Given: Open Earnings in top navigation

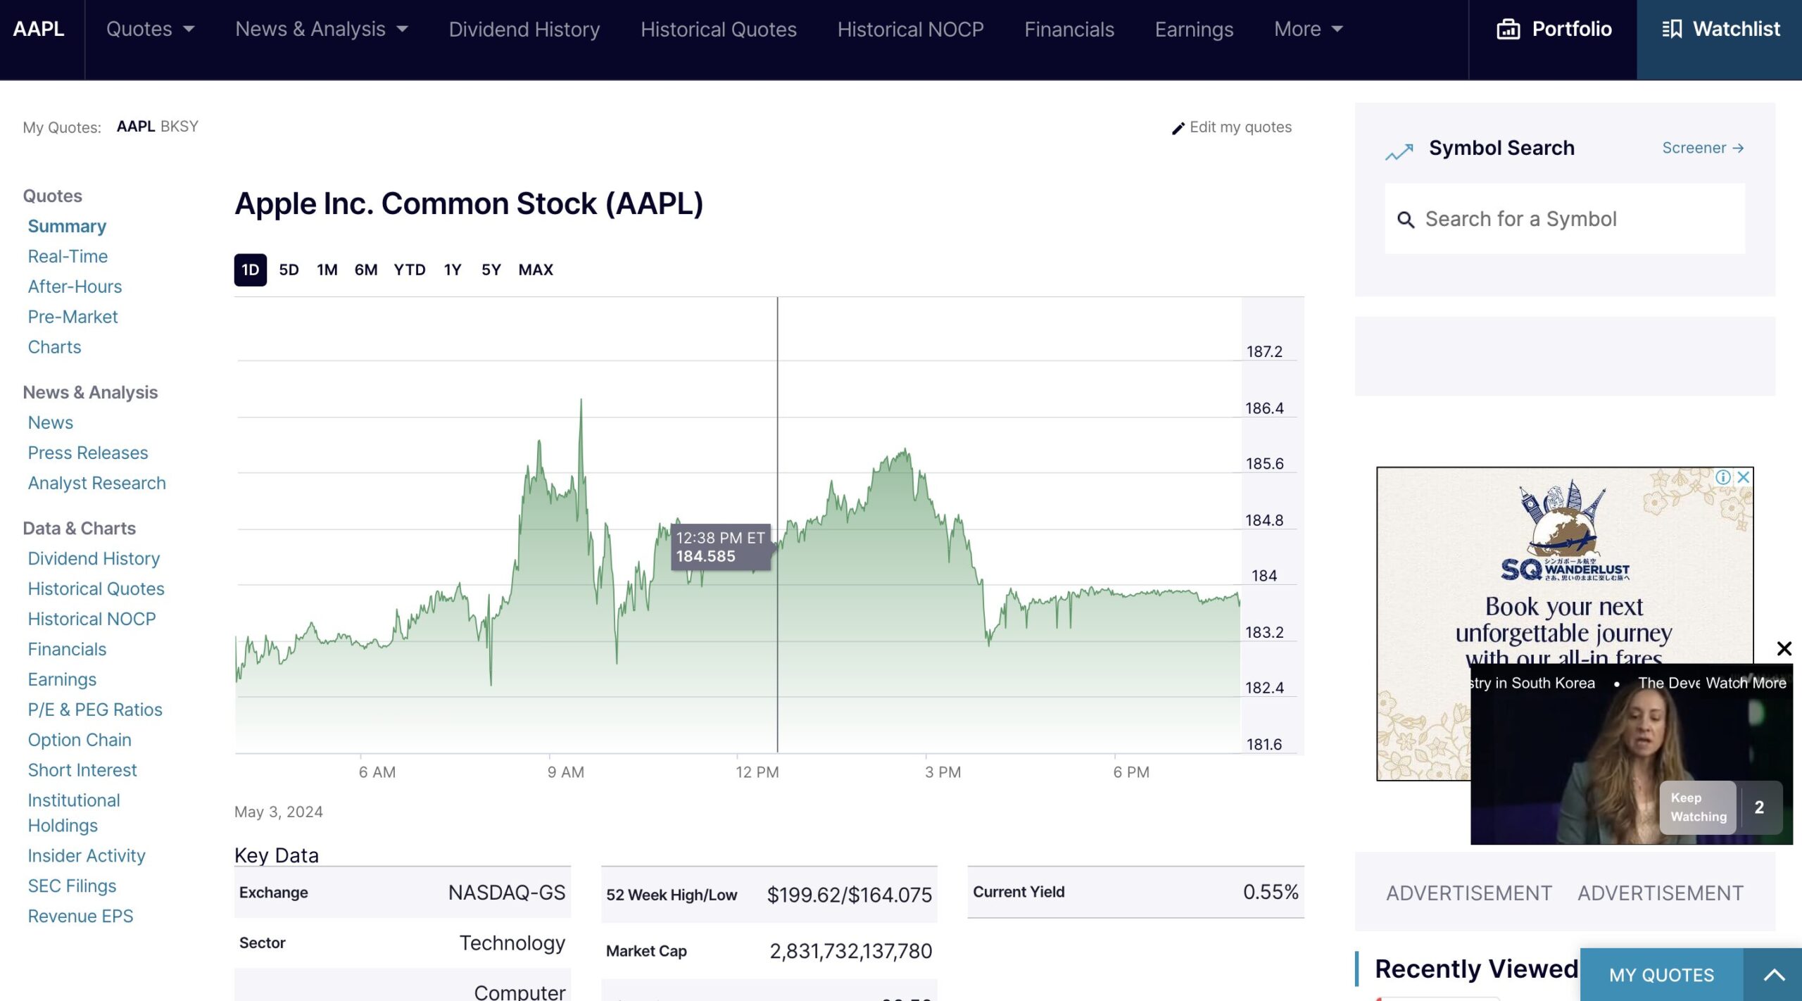Looking at the screenshot, I should click(x=1194, y=29).
